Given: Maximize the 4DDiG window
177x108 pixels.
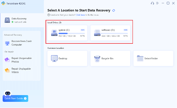Looking at the screenshot, I should click(x=168, y=3).
